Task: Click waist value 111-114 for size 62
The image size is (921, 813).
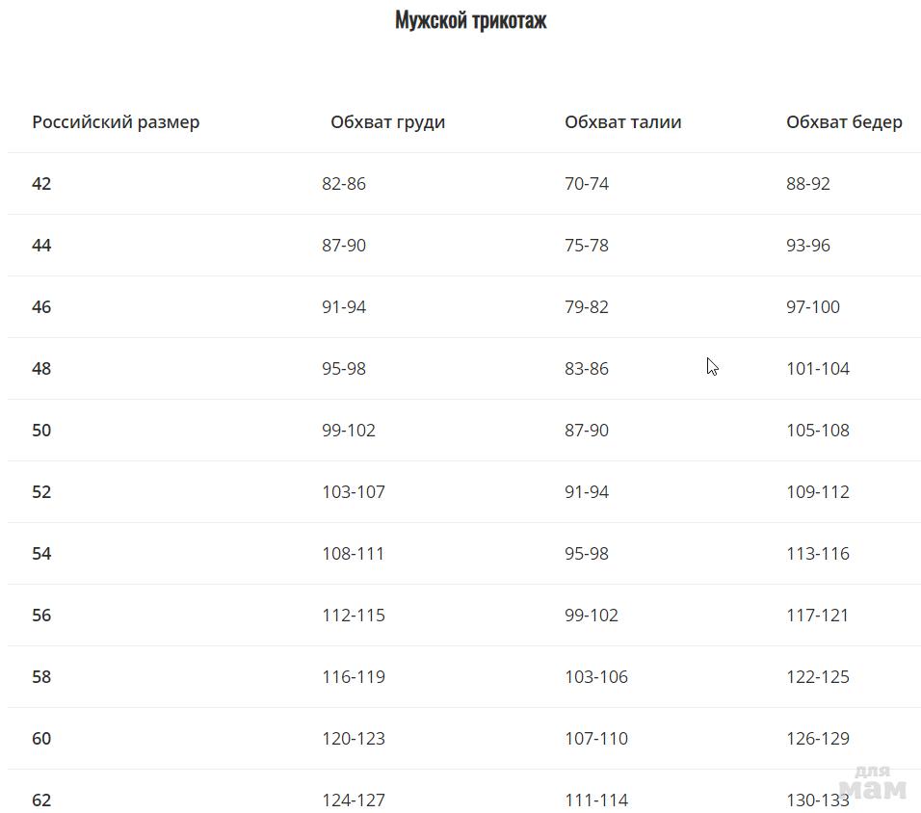Action: 596,800
